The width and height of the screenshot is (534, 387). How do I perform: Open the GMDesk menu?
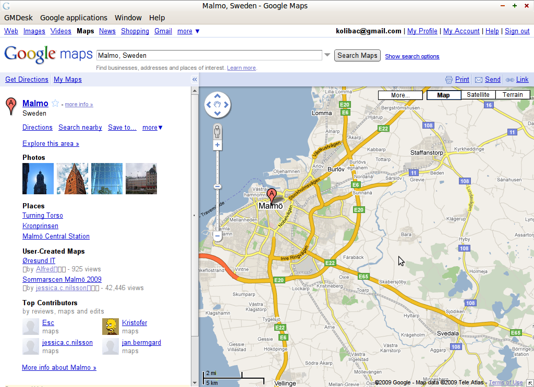(x=18, y=18)
